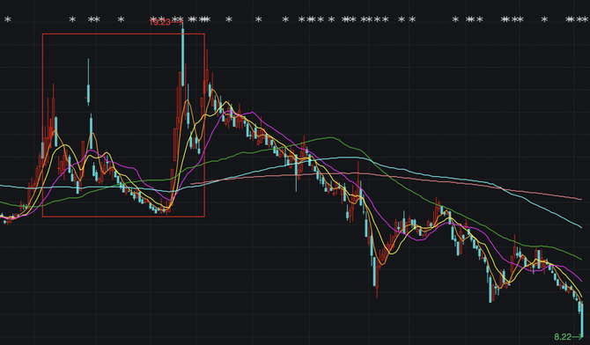590x345 pixels.
Task: Click the right end of the pink moving average line
Action: [580, 199]
